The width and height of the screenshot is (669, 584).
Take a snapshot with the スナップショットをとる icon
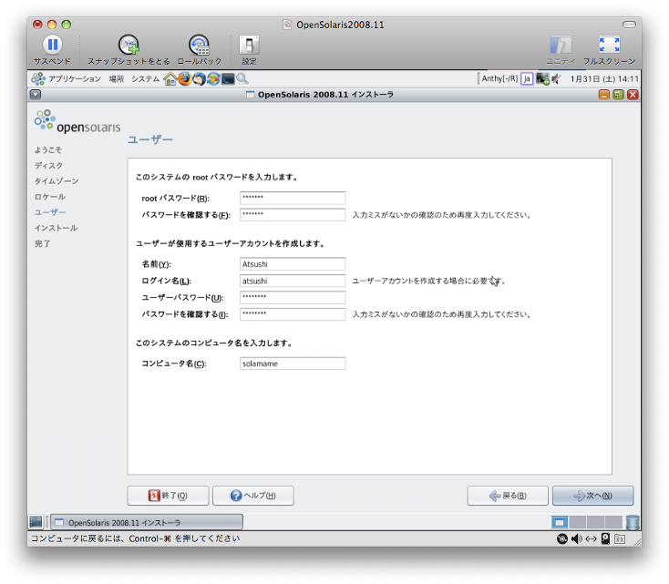coord(129,45)
